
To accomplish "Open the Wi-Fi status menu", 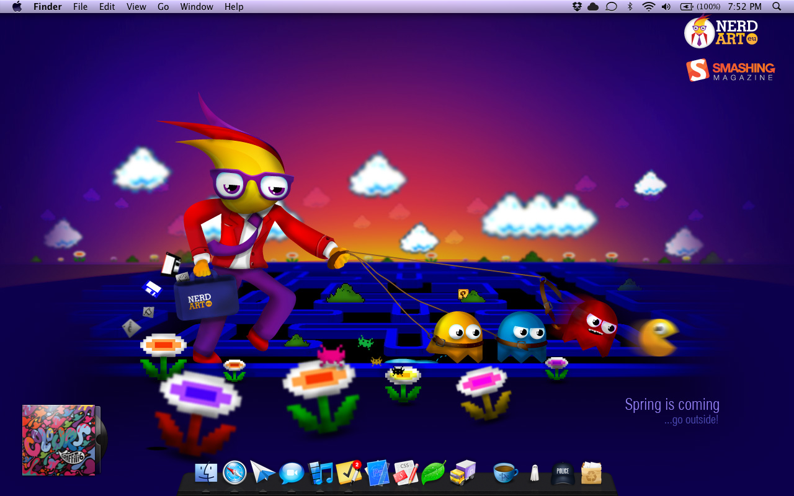I will coord(649,7).
